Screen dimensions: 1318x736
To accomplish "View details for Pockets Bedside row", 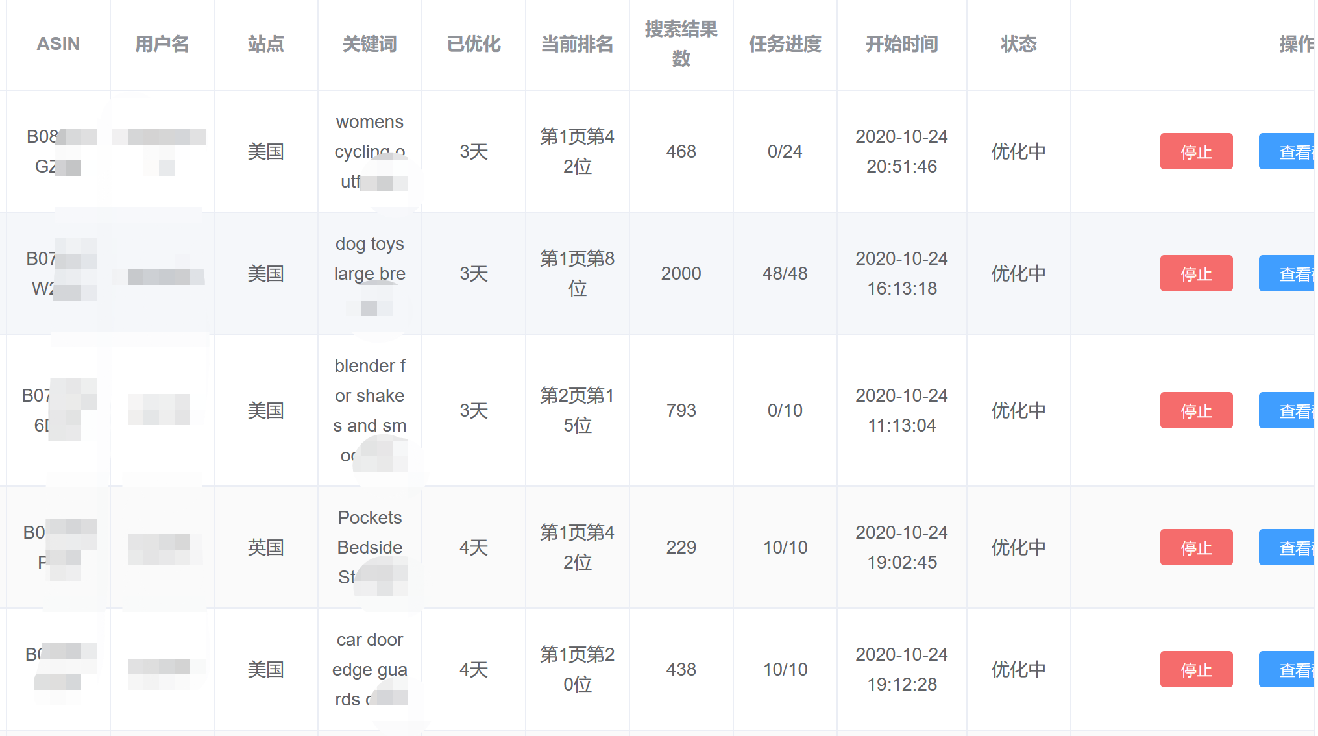I will (x=1287, y=547).
